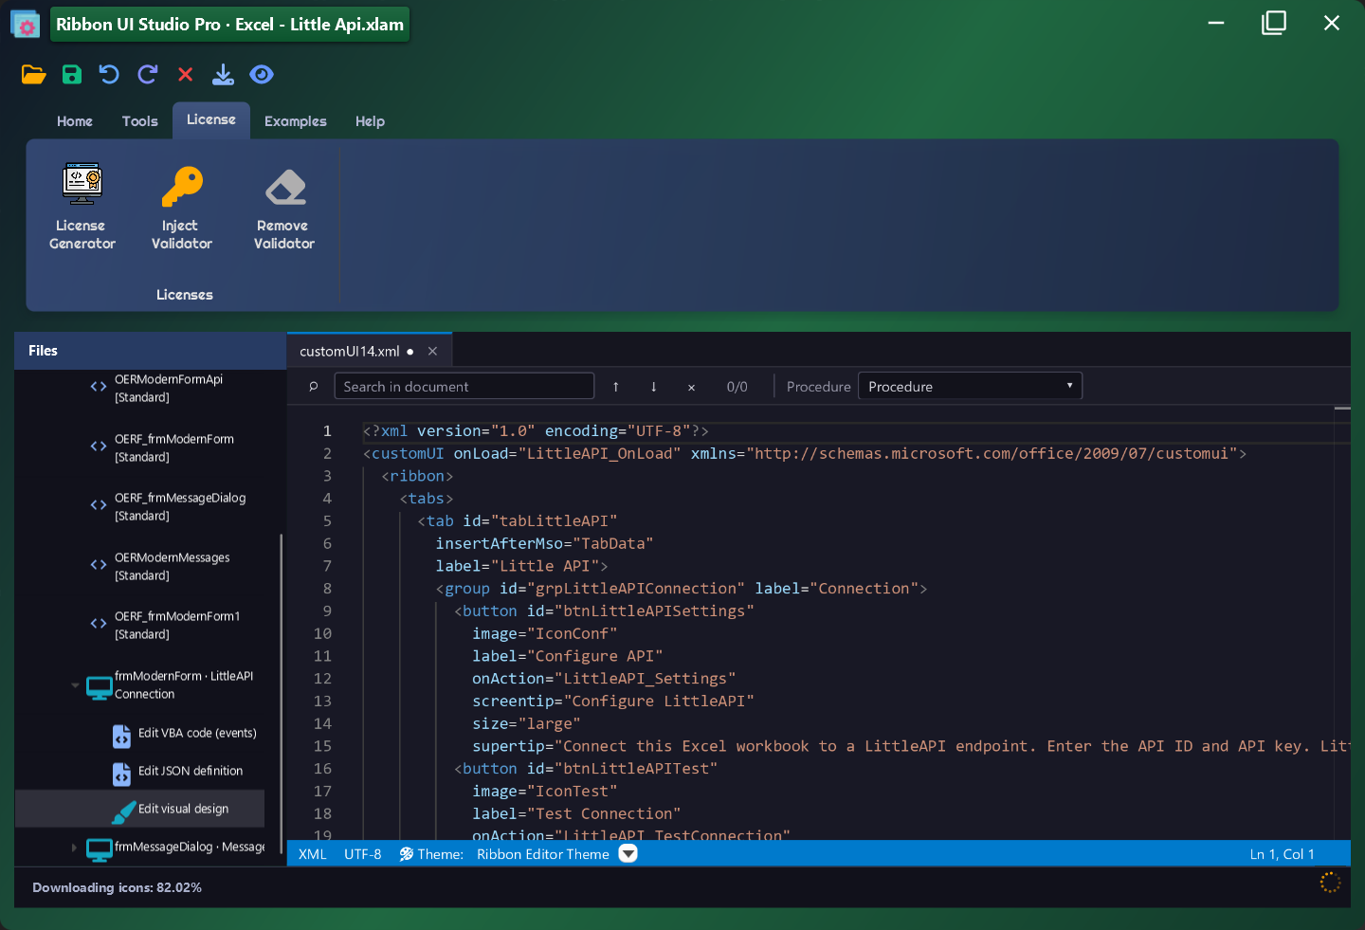Click the open folder icon in quick toolbar
1365x930 pixels.
tap(33, 75)
